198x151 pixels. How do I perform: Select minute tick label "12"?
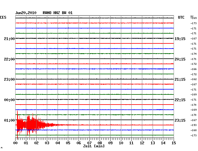pyautogui.click(x=142, y=143)
